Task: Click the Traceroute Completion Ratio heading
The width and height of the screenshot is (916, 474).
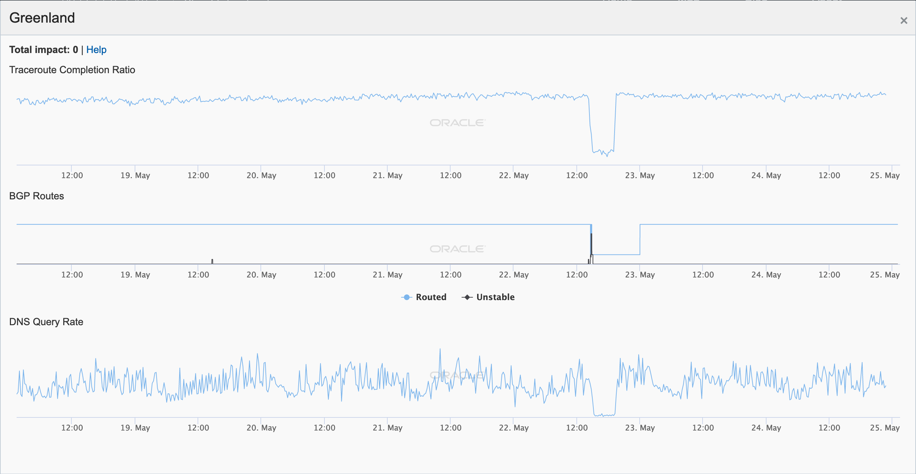Action: [72, 70]
